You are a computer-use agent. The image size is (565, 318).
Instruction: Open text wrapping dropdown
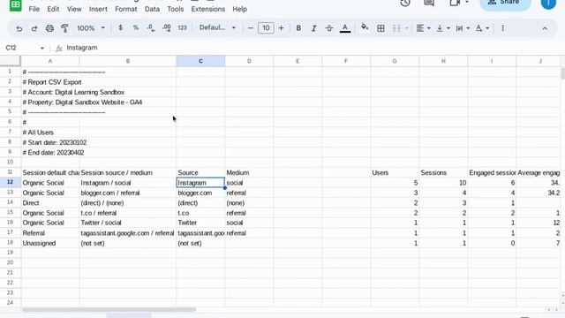click(463, 27)
